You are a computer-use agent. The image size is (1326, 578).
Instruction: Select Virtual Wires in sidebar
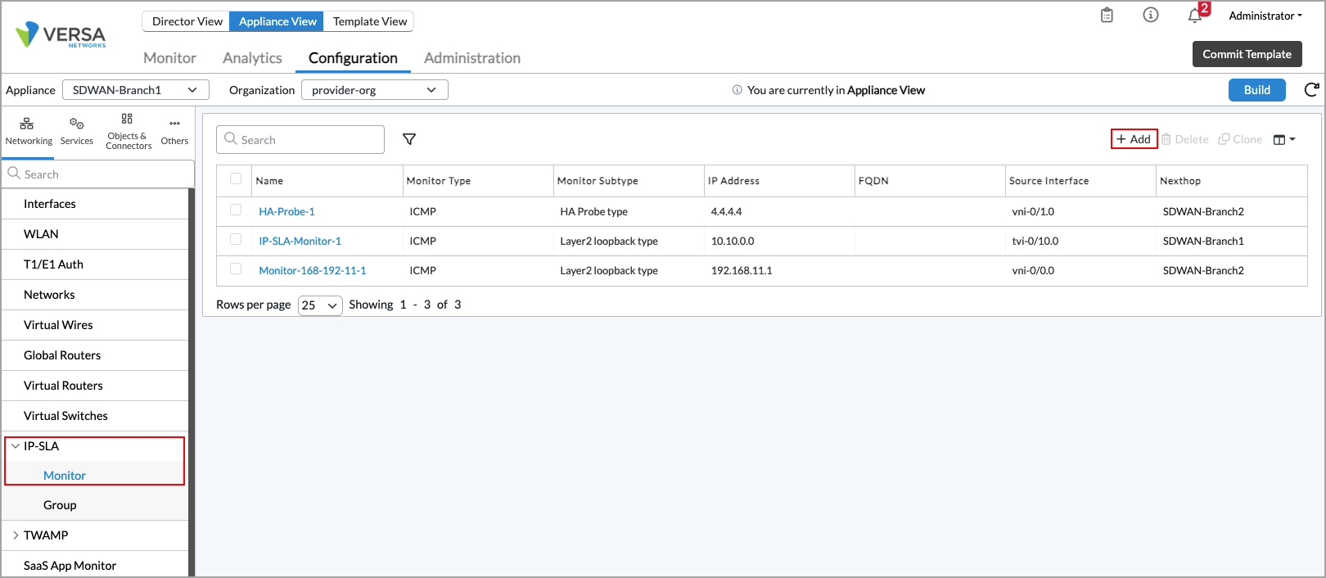(x=95, y=325)
